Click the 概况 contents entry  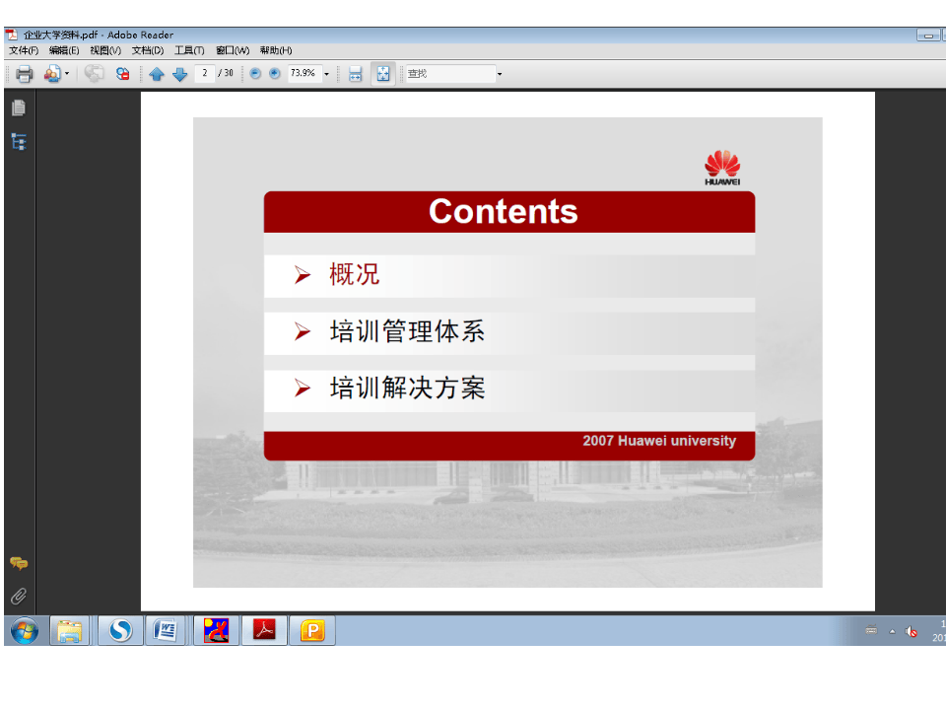pos(354,275)
